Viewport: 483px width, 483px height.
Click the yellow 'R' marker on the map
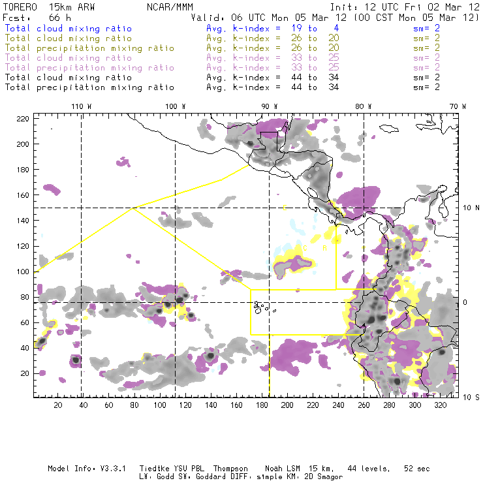[x=324, y=248]
